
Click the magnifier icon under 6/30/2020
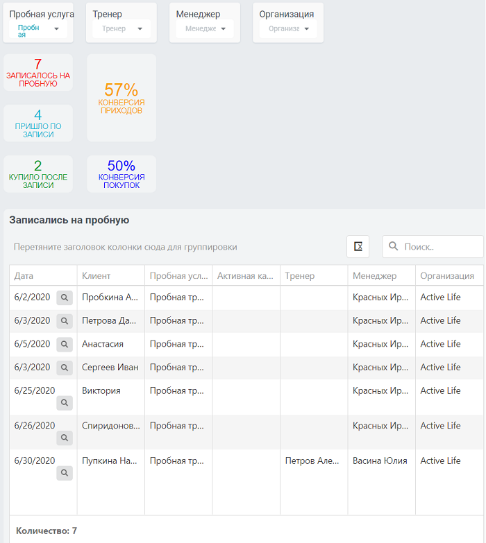point(65,473)
